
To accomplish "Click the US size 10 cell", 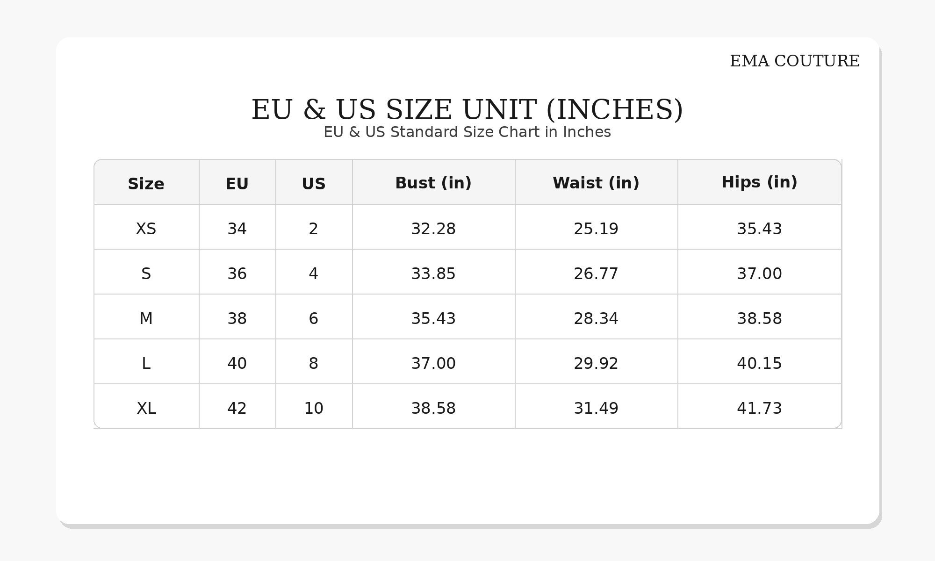I will point(314,408).
